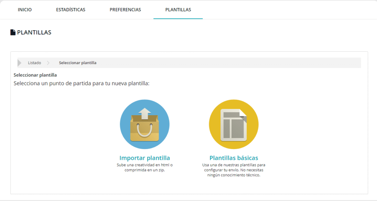The height and width of the screenshot is (201, 377).
Task: Click Seleccionar plantilla breadcrumb item
Action: (x=78, y=63)
